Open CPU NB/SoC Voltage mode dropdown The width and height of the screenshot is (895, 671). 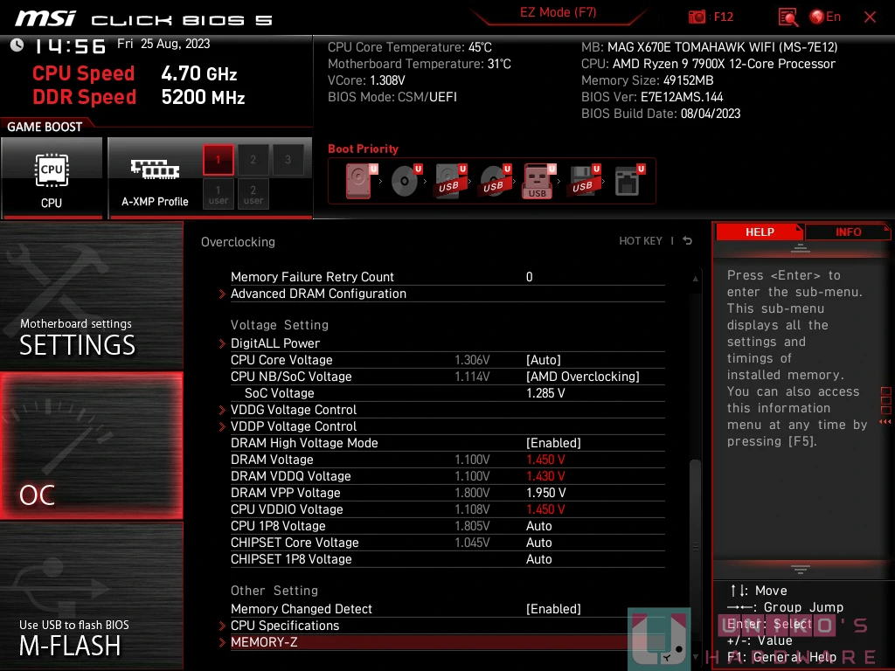[x=583, y=377]
